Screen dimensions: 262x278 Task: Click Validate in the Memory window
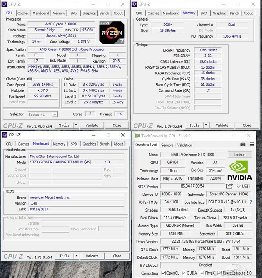(222, 125)
